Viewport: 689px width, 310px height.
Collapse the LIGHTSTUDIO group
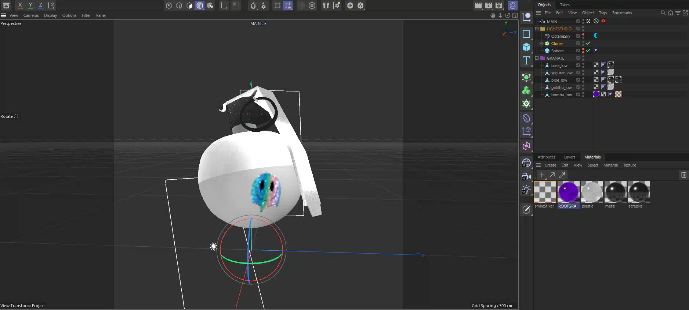pos(537,29)
